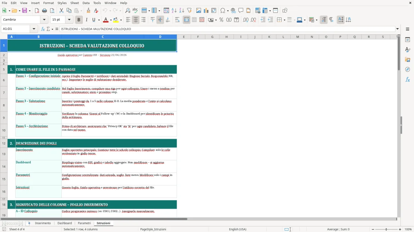
Task: Click the formula input line
Action: (227, 29)
